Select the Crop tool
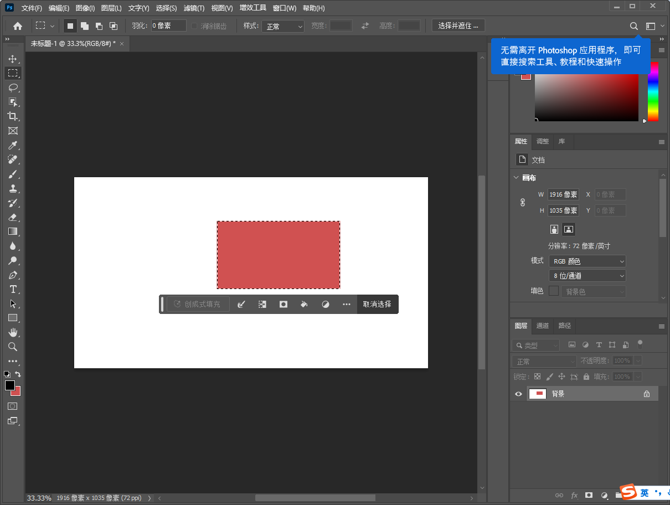The image size is (670, 505). (13, 116)
